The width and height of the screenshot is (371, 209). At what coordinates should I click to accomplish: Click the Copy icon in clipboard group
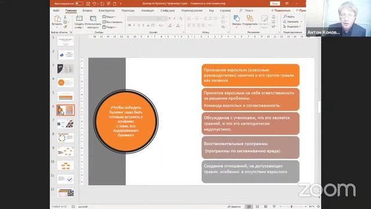(x=66, y=22)
